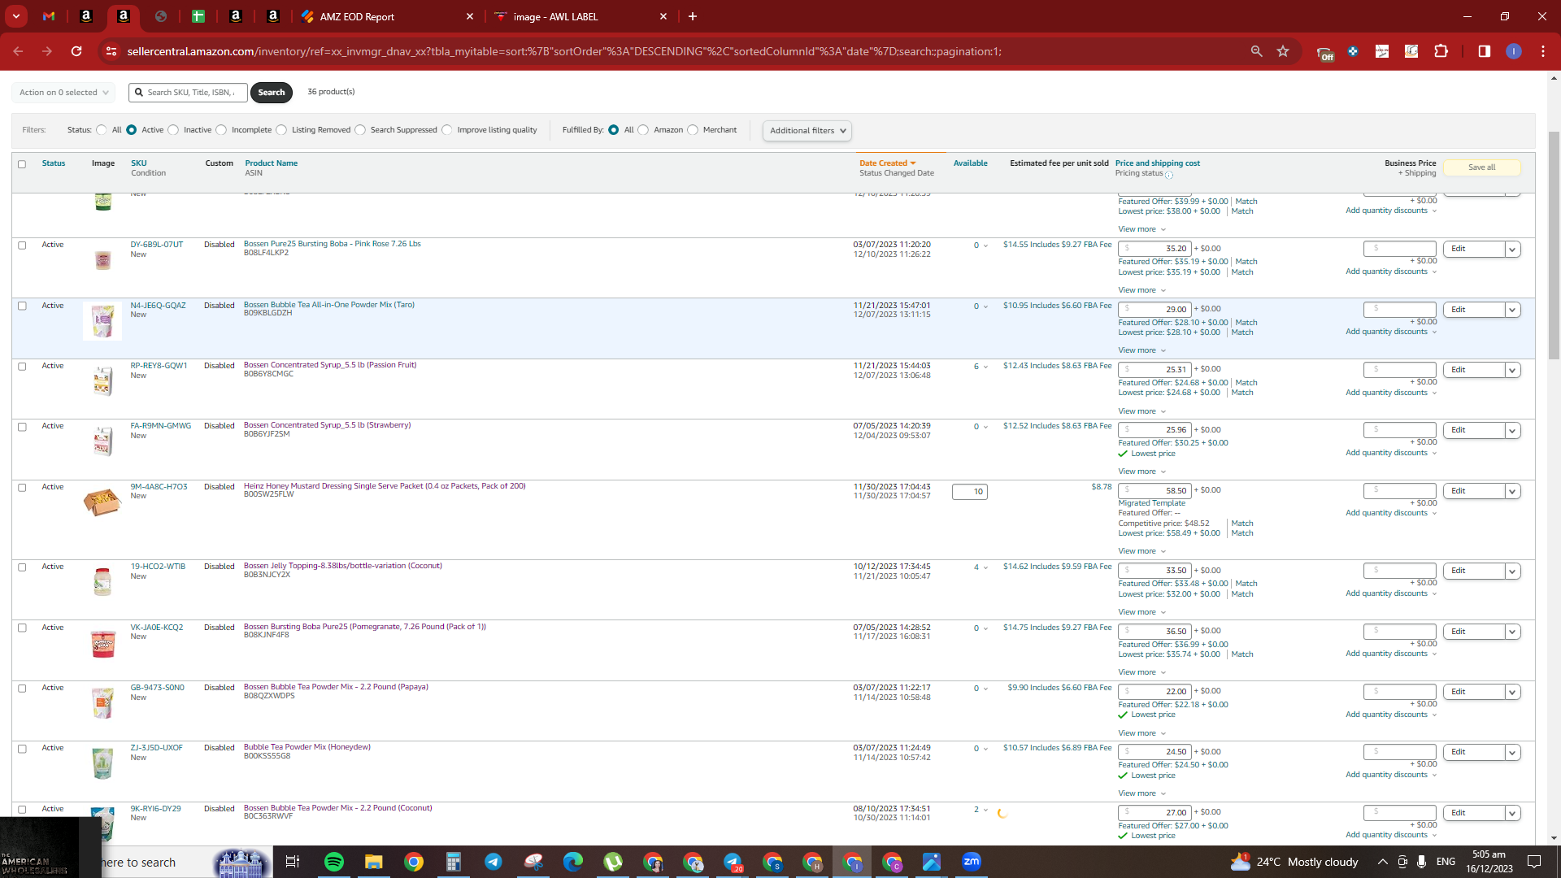Select the All status radio button
This screenshot has width=1561, height=878.
pos(101,130)
